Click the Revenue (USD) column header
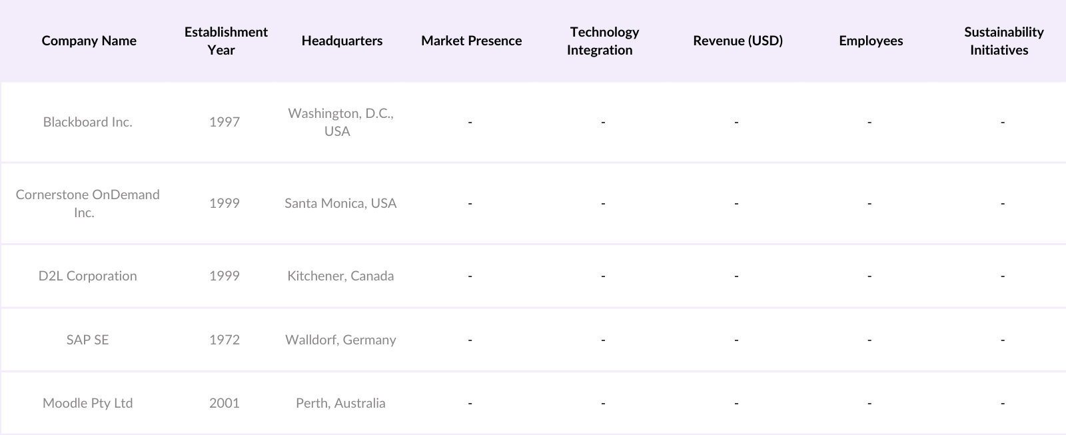Screen dimensions: 1066x435 coord(738,41)
